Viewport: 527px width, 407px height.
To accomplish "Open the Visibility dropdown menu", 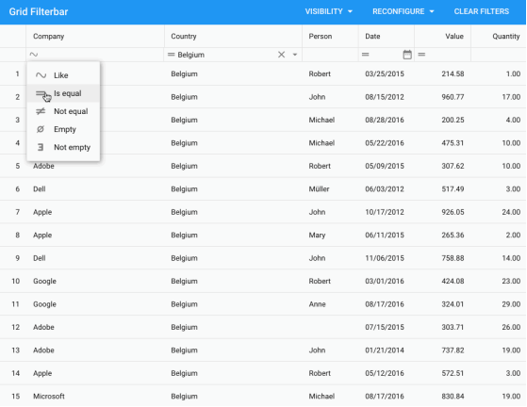I will tap(329, 11).
